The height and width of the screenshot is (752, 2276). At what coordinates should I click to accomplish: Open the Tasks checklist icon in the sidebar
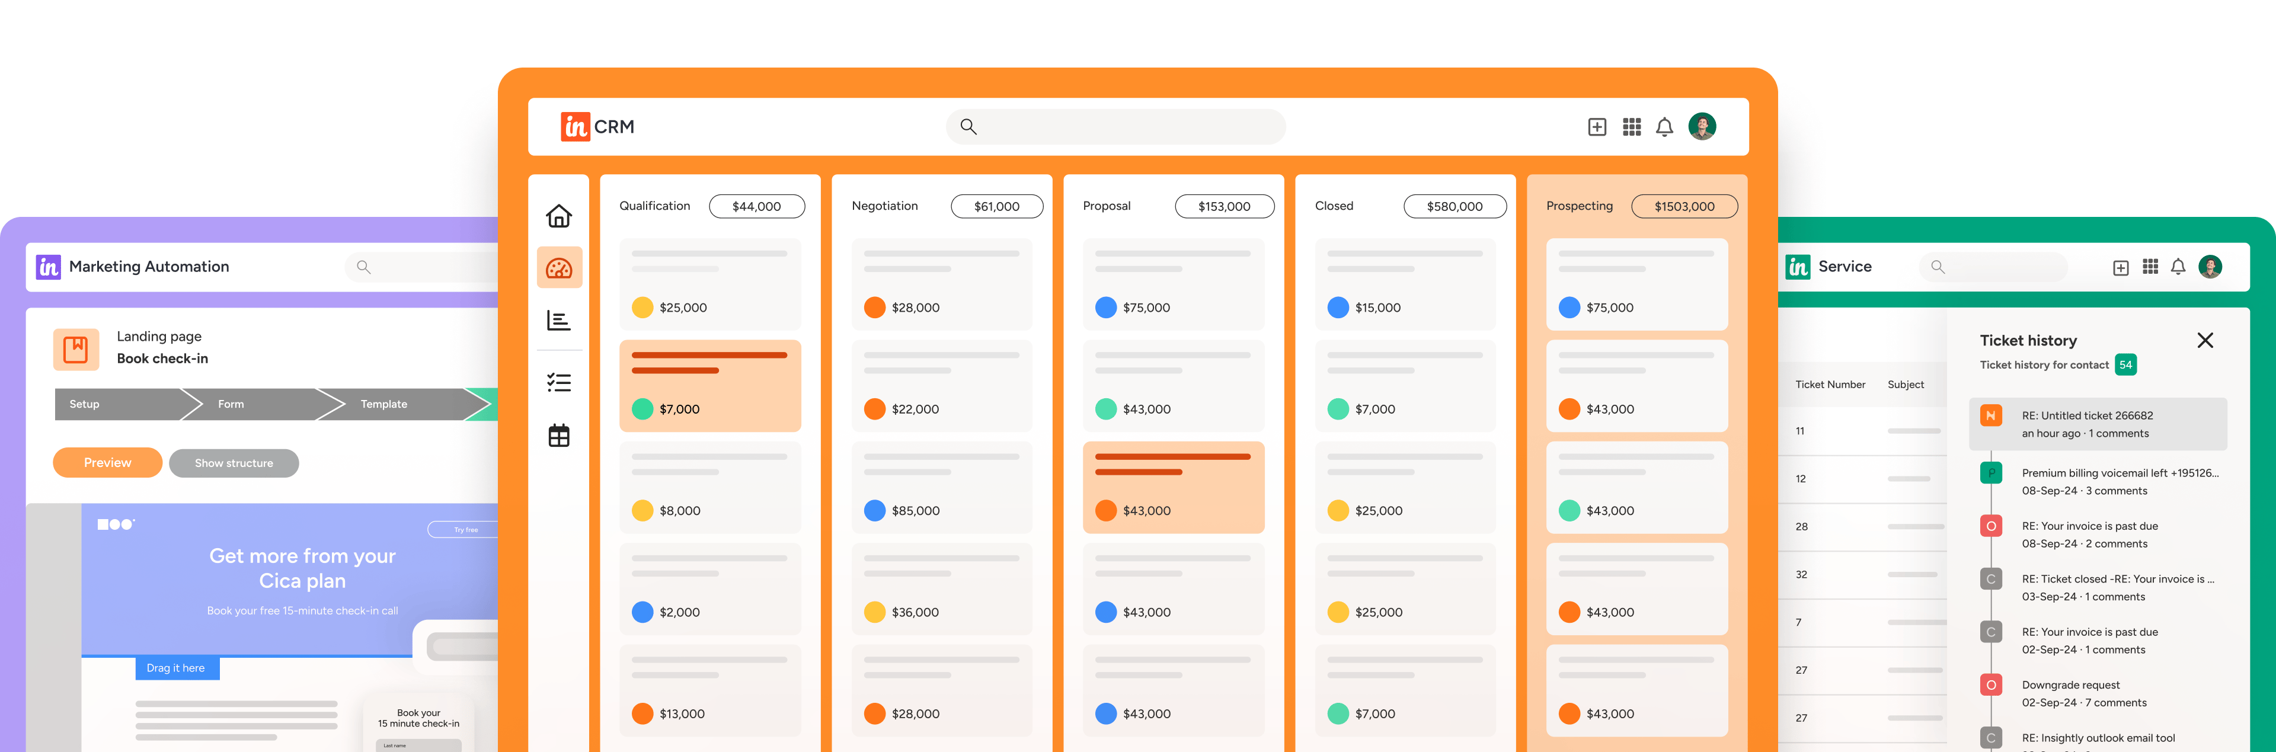point(558,382)
